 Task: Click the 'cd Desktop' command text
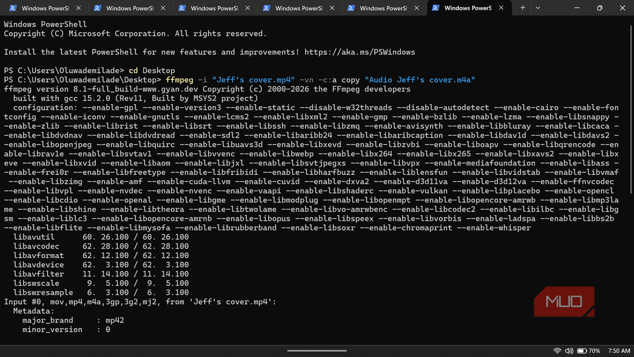coord(152,70)
